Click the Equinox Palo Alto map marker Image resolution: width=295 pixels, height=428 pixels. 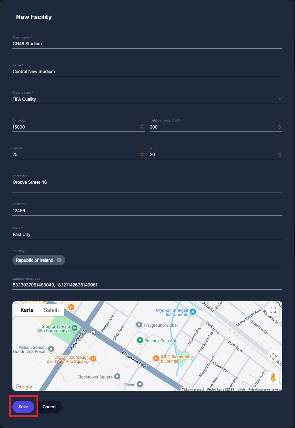click(x=140, y=340)
